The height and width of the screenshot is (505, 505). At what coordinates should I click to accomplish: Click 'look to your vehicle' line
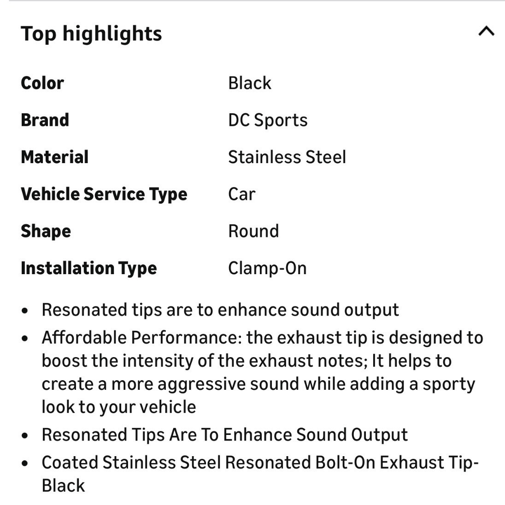coord(119,407)
